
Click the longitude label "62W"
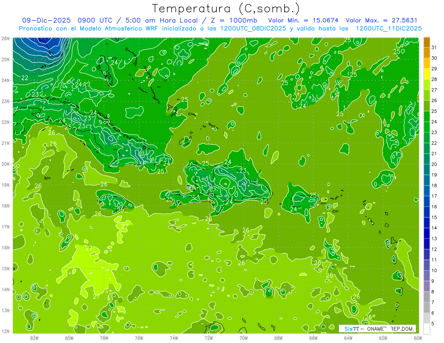tap(383, 337)
